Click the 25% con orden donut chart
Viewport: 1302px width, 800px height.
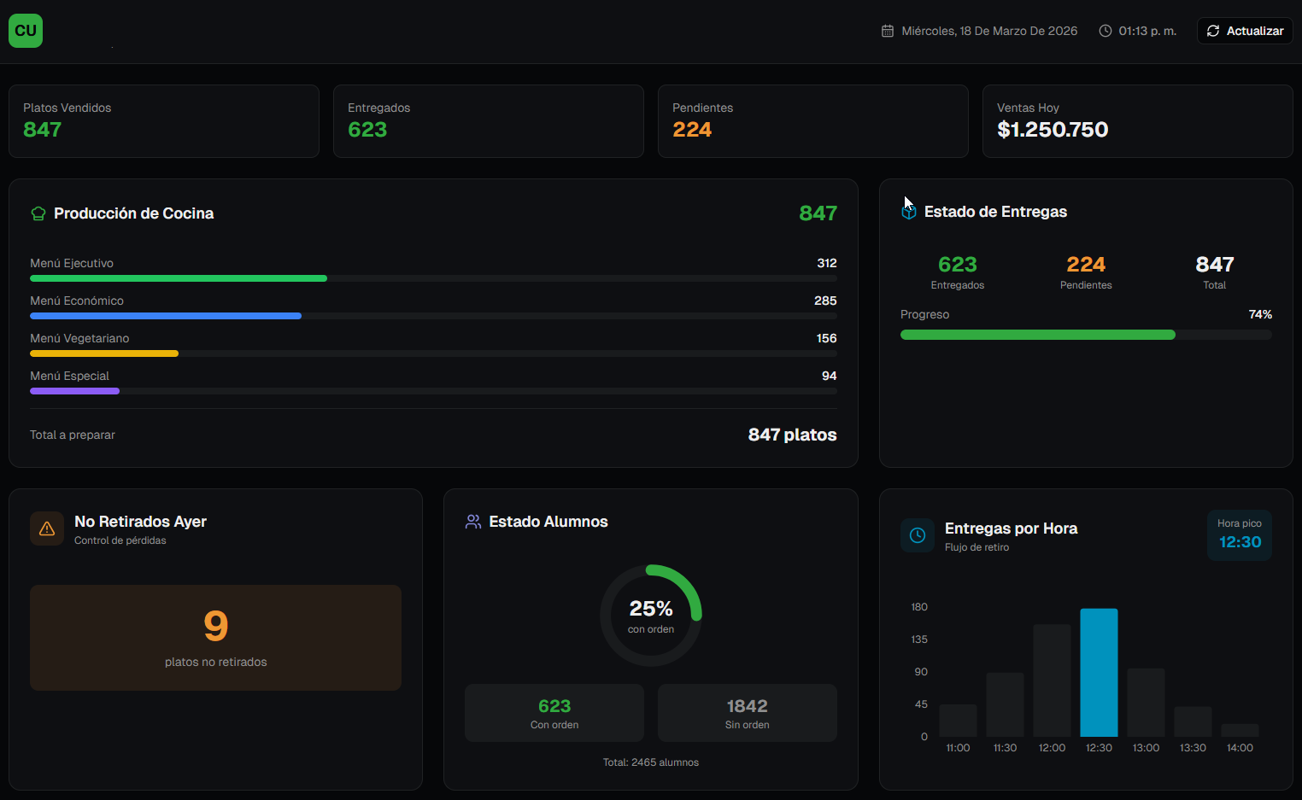point(651,616)
